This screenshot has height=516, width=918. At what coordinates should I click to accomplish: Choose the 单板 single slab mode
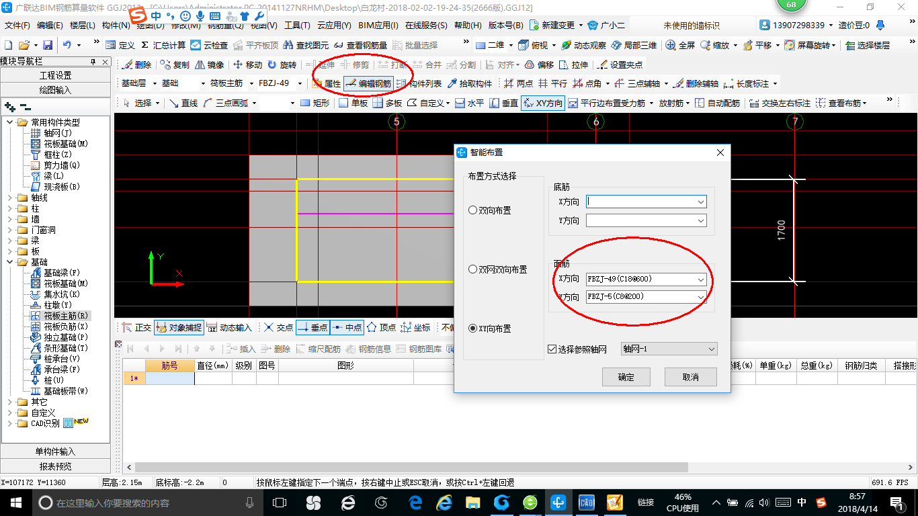coord(353,103)
